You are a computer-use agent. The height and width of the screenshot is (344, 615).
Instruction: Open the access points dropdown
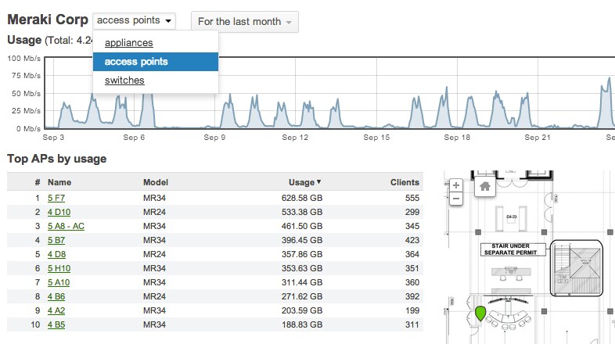pyautogui.click(x=134, y=20)
